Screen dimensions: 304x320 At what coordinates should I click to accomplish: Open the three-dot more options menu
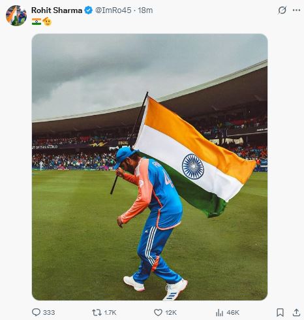pyautogui.click(x=296, y=10)
